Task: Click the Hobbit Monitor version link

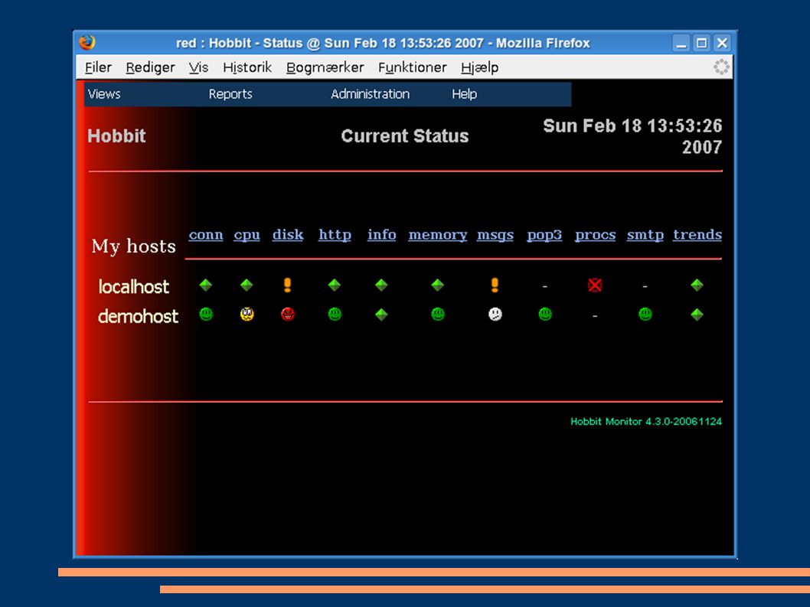Action: click(x=645, y=422)
